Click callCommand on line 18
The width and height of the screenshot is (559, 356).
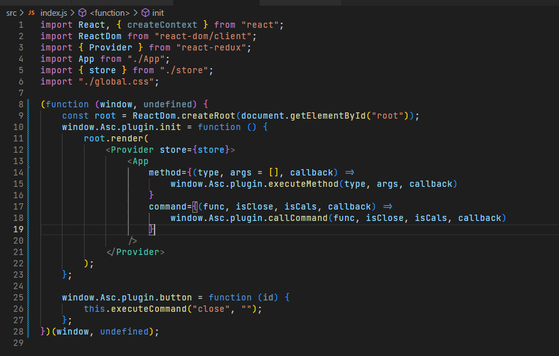point(298,218)
